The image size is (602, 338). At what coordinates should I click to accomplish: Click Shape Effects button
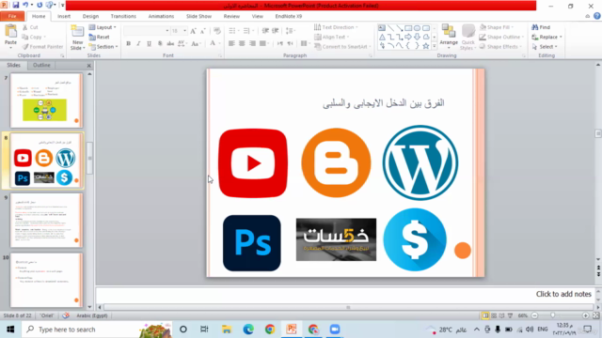click(x=501, y=46)
